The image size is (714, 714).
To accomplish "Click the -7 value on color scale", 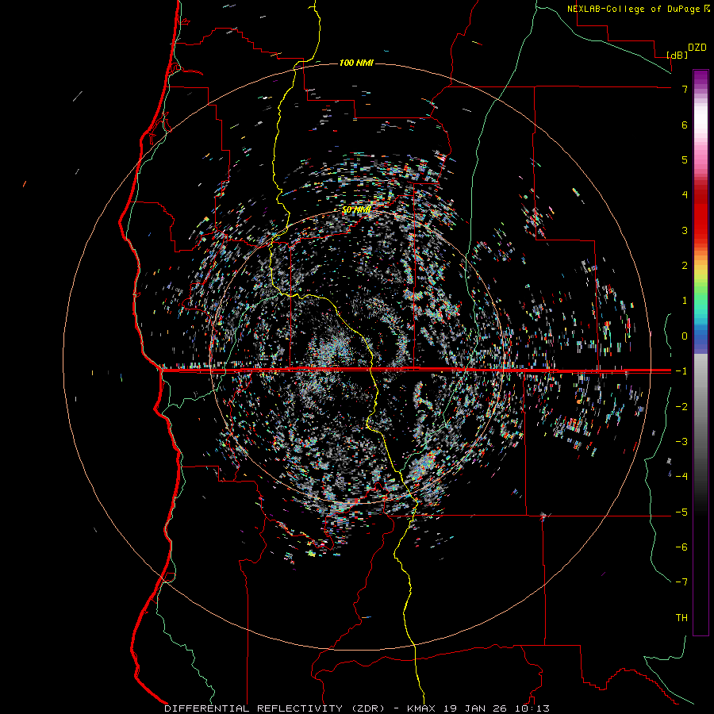I will [681, 582].
